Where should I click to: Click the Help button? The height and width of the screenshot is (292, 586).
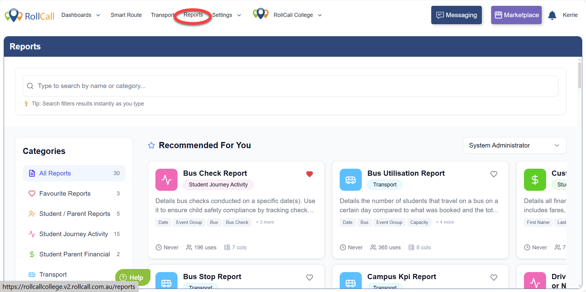[132, 277]
